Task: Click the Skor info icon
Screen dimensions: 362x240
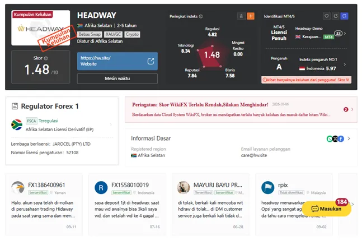Action: (46, 58)
